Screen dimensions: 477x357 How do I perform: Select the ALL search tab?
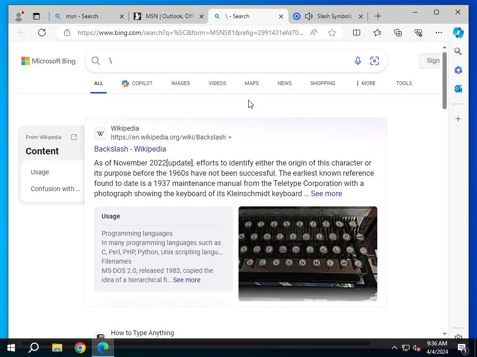(98, 84)
